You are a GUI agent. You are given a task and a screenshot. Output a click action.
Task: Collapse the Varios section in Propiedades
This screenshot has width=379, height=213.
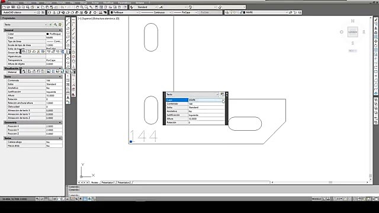pos(60,138)
